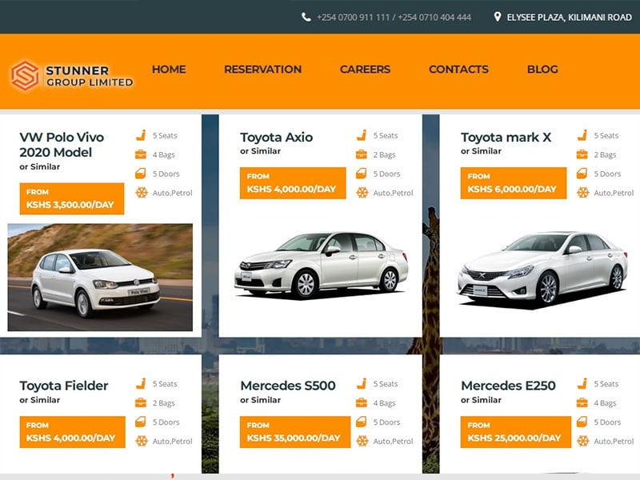Select the KSHS 35,000.00/DAY price button
Viewport: 640px width, 480px height.
295,432
